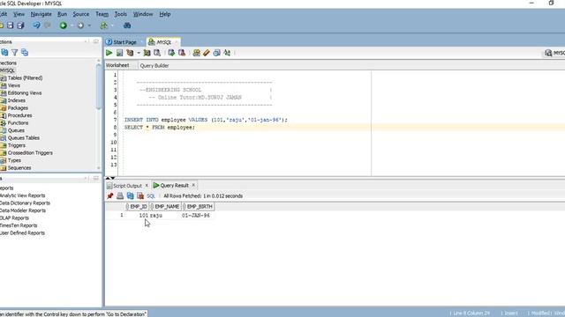Click the Connections panel vertical scrollbar

tap(99, 86)
